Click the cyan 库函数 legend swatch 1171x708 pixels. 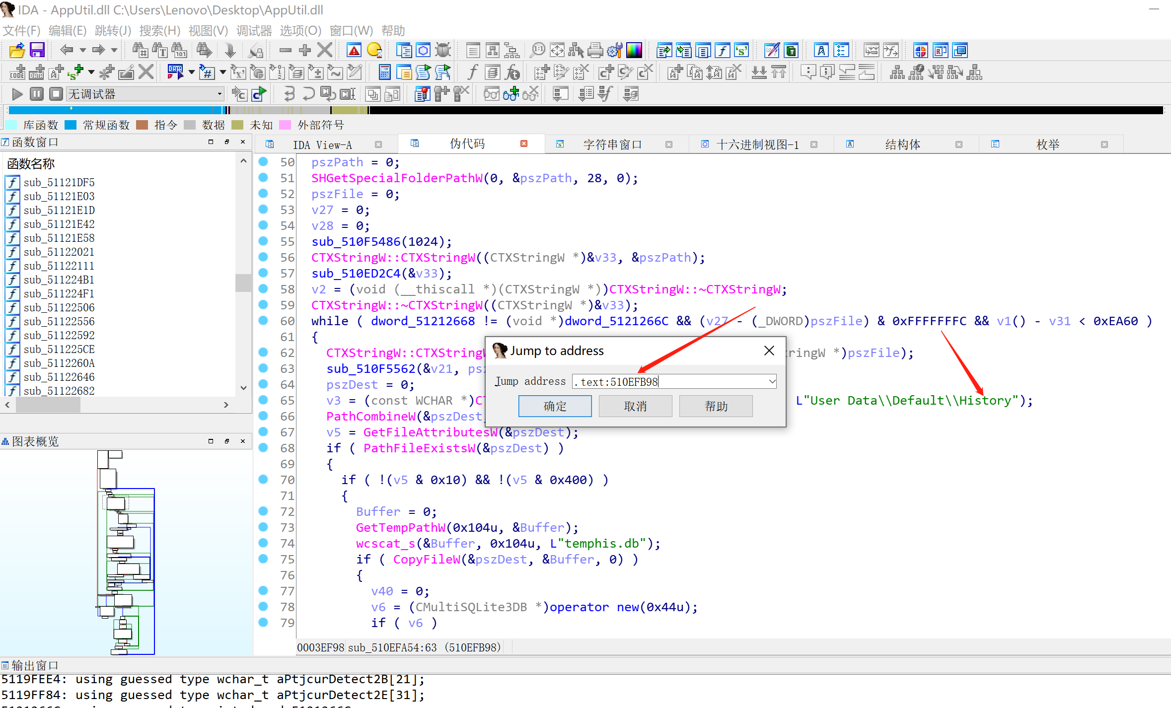pyautogui.click(x=12, y=125)
